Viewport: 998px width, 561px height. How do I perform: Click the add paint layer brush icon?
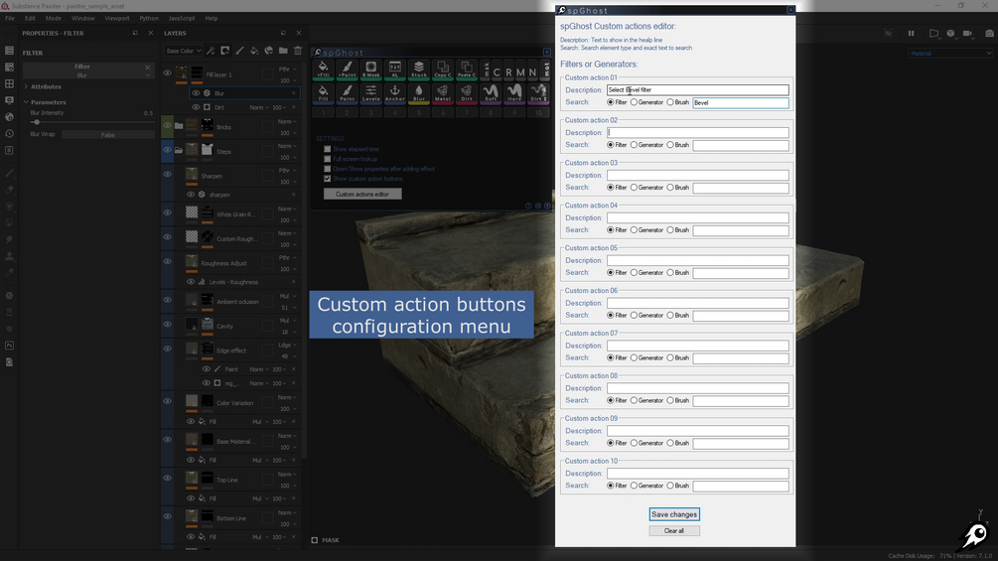(x=239, y=51)
